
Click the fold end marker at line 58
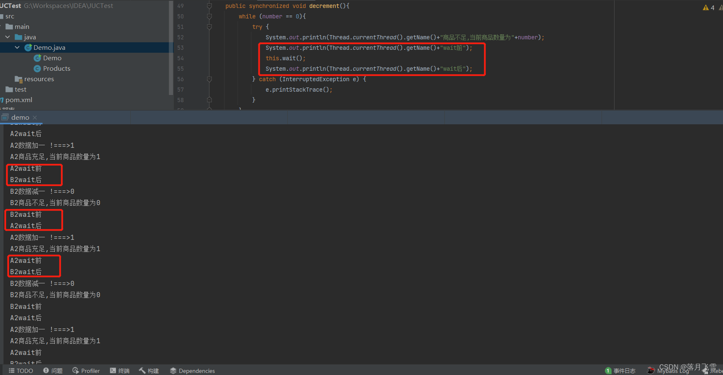pos(209,100)
